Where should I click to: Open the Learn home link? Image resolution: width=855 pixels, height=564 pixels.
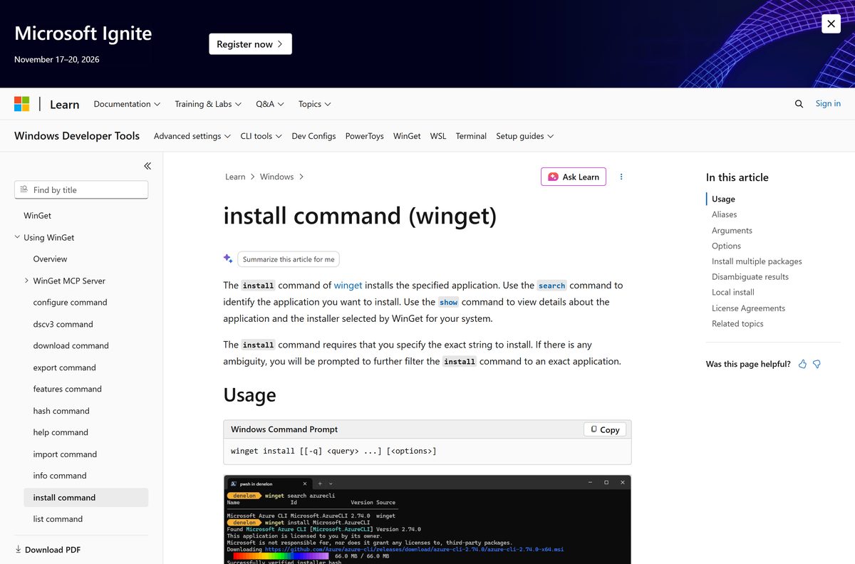click(x=64, y=105)
